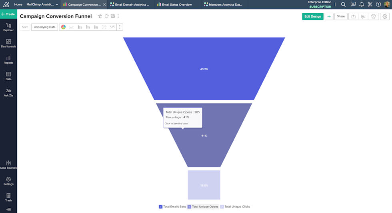Click the Zoho Analytics logo
Screen dimensions: 392x213
tap(6, 4)
